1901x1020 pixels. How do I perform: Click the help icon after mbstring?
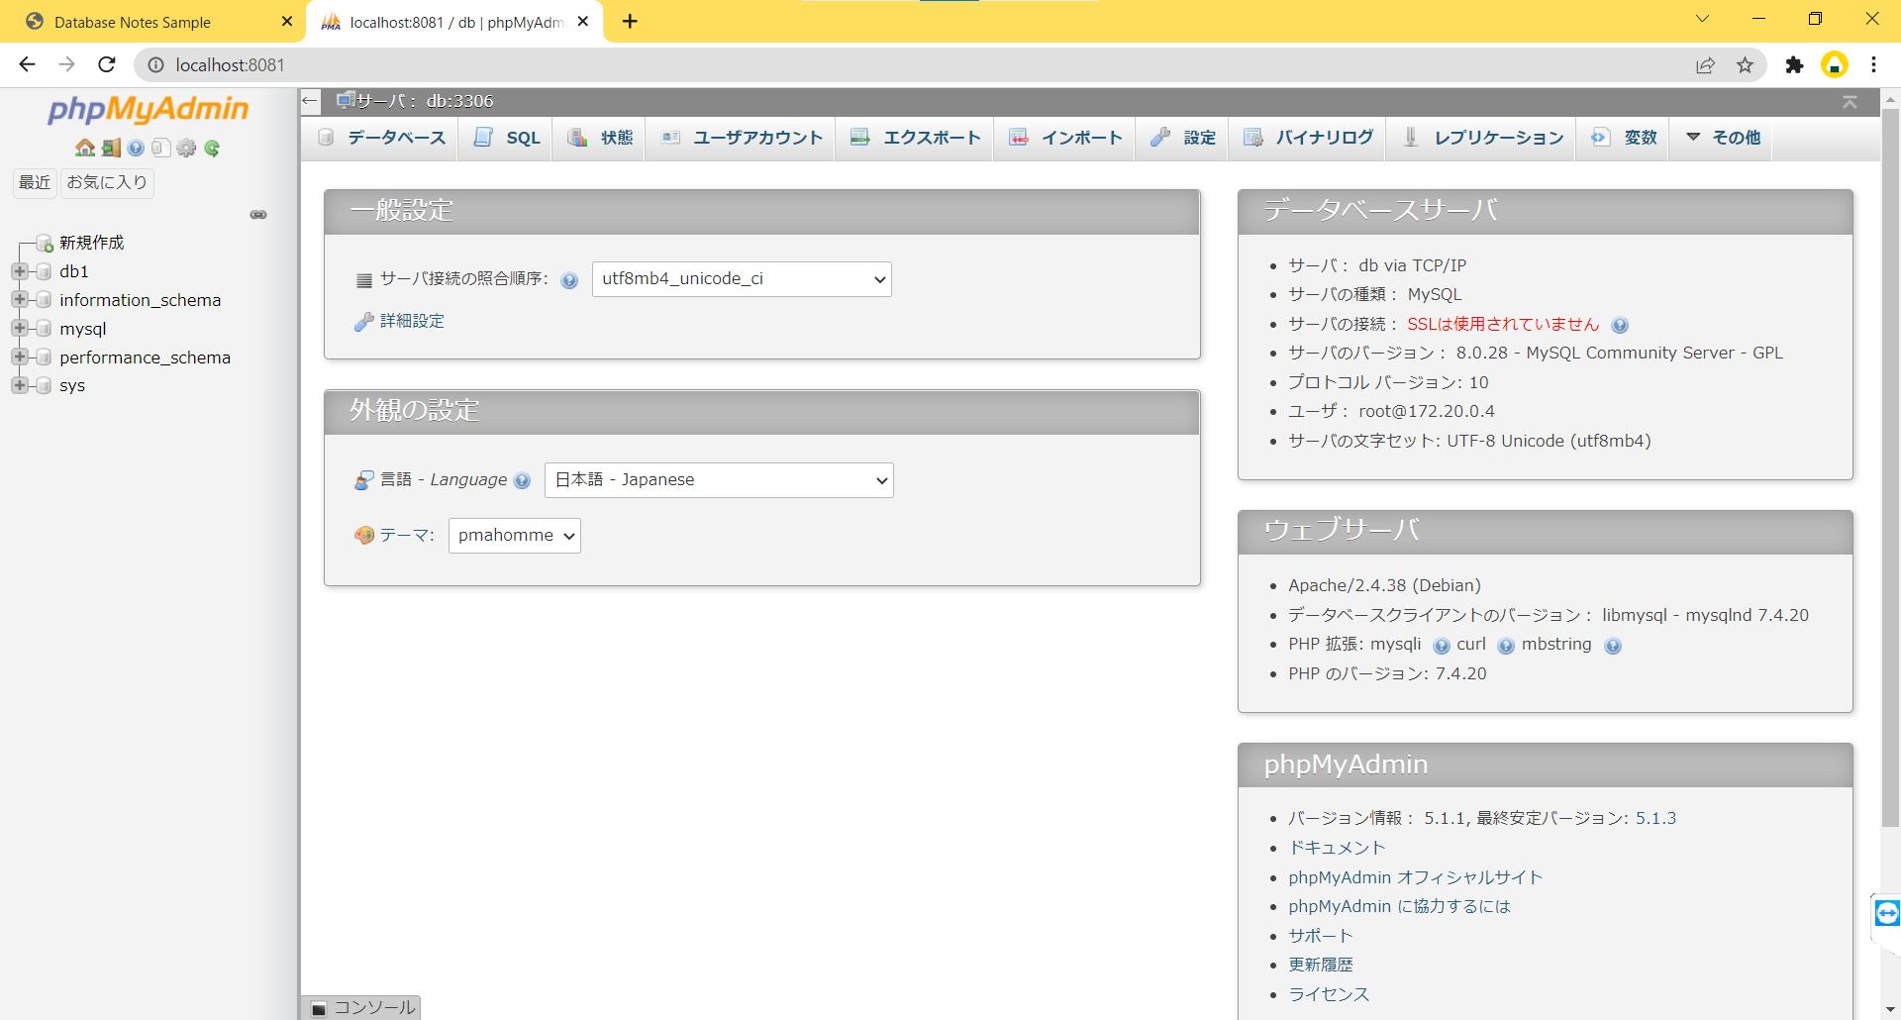click(1613, 646)
